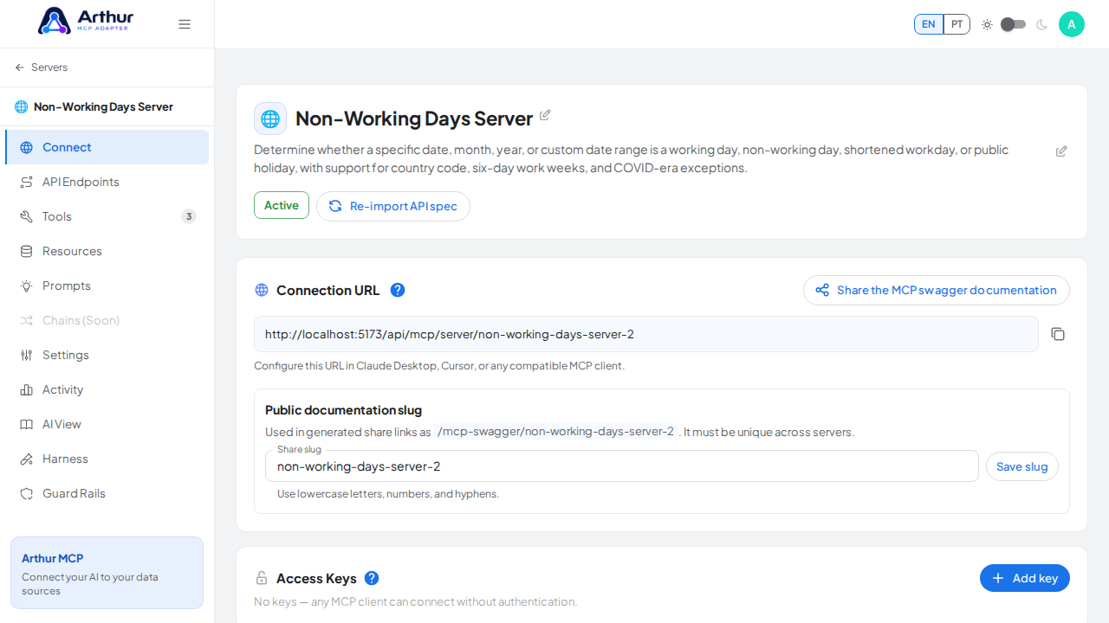The width and height of the screenshot is (1109, 623).
Task: Collapse sidebar with hamburger menu icon
Action: 185,24
